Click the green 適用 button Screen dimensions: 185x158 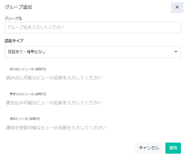pos(173,148)
